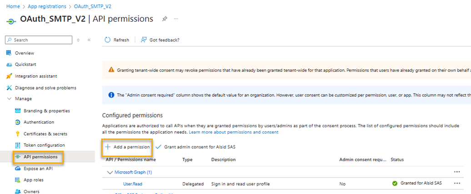Screen dimensions: 471x194
Task: Click the checkmark before Grant admin consent
Action: [158, 147]
